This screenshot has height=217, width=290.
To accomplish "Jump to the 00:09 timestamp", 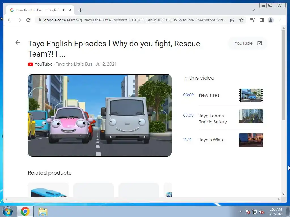I will [x=188, y=95].
